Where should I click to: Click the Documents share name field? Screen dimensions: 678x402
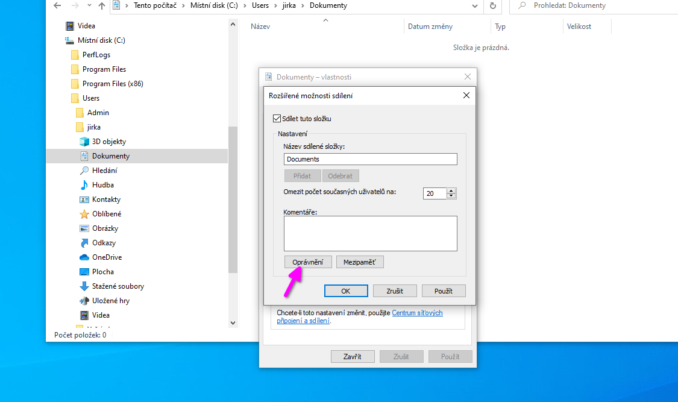[370, 159]
